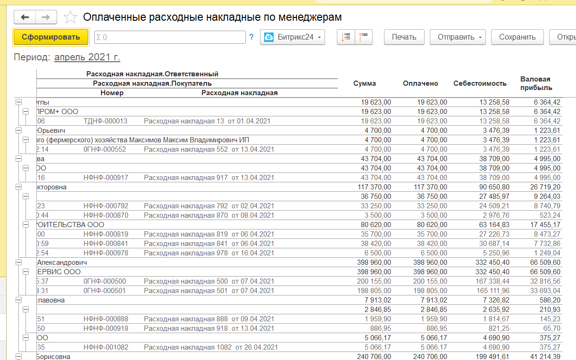Collapse the Александрович manager group
Viewport: 576px width, 360px height.
[19, 262]
